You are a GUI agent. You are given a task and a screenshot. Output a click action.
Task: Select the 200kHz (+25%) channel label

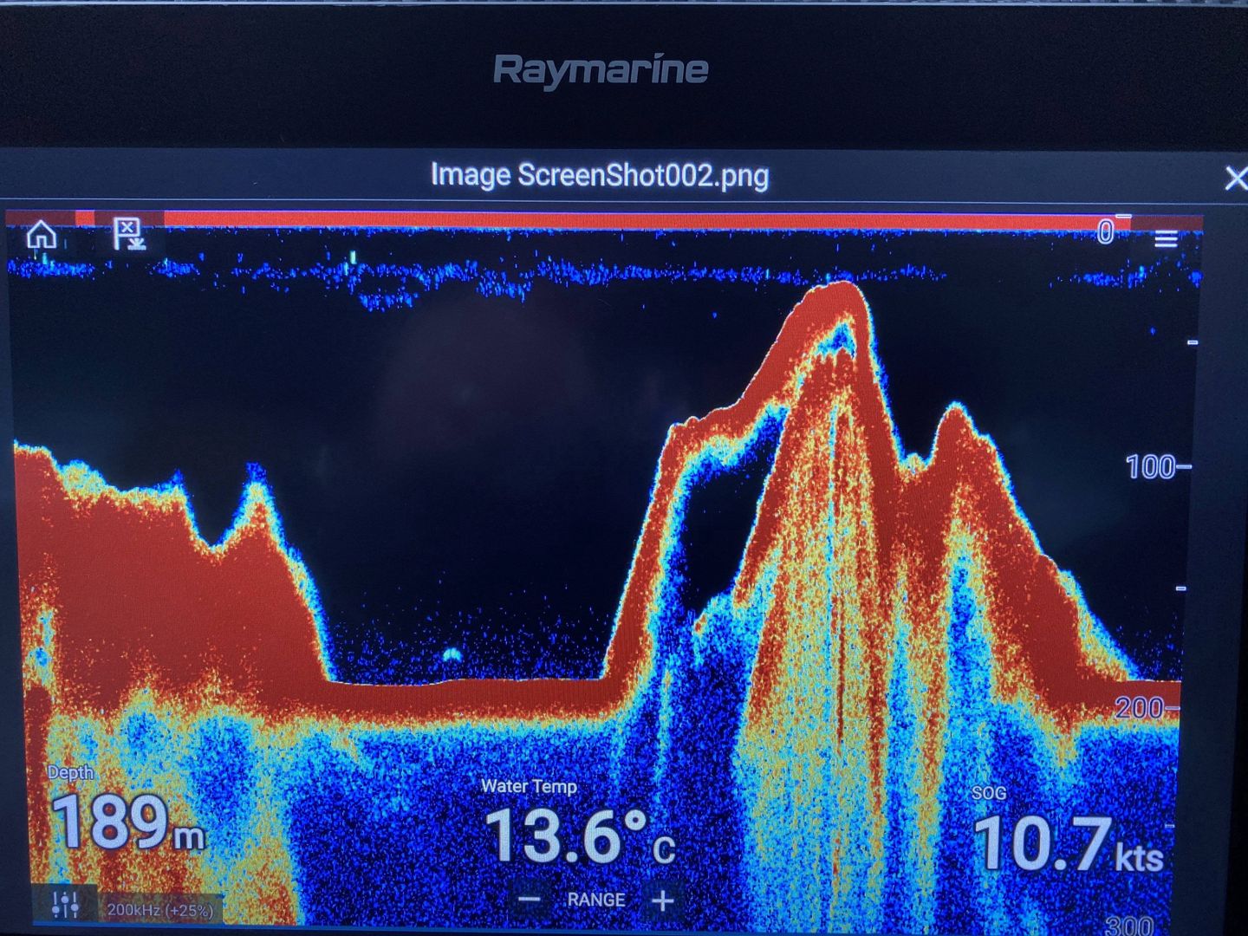click(159, 910)
